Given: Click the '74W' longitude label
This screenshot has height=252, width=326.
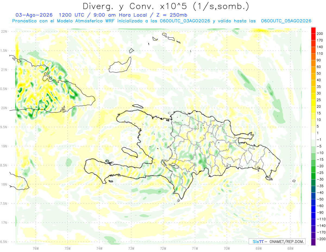Looking at the screenshot, I should pos(99,248).
